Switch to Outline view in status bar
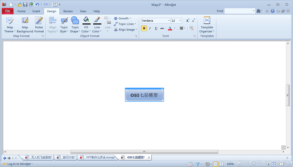The width and height of the screenshot is (293, 167). tap(221, 164)
